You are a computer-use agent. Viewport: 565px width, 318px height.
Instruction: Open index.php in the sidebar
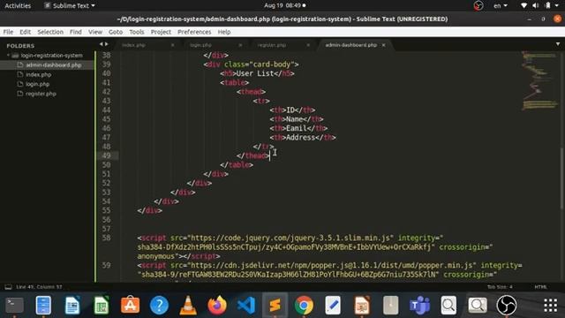pyautogui.click(x=38, y=74)
